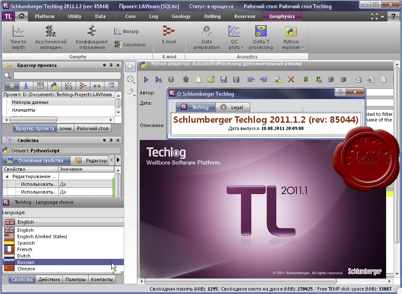
Task: Click the help question mark button in ribbon bar
Action: [x=393, y=16]
